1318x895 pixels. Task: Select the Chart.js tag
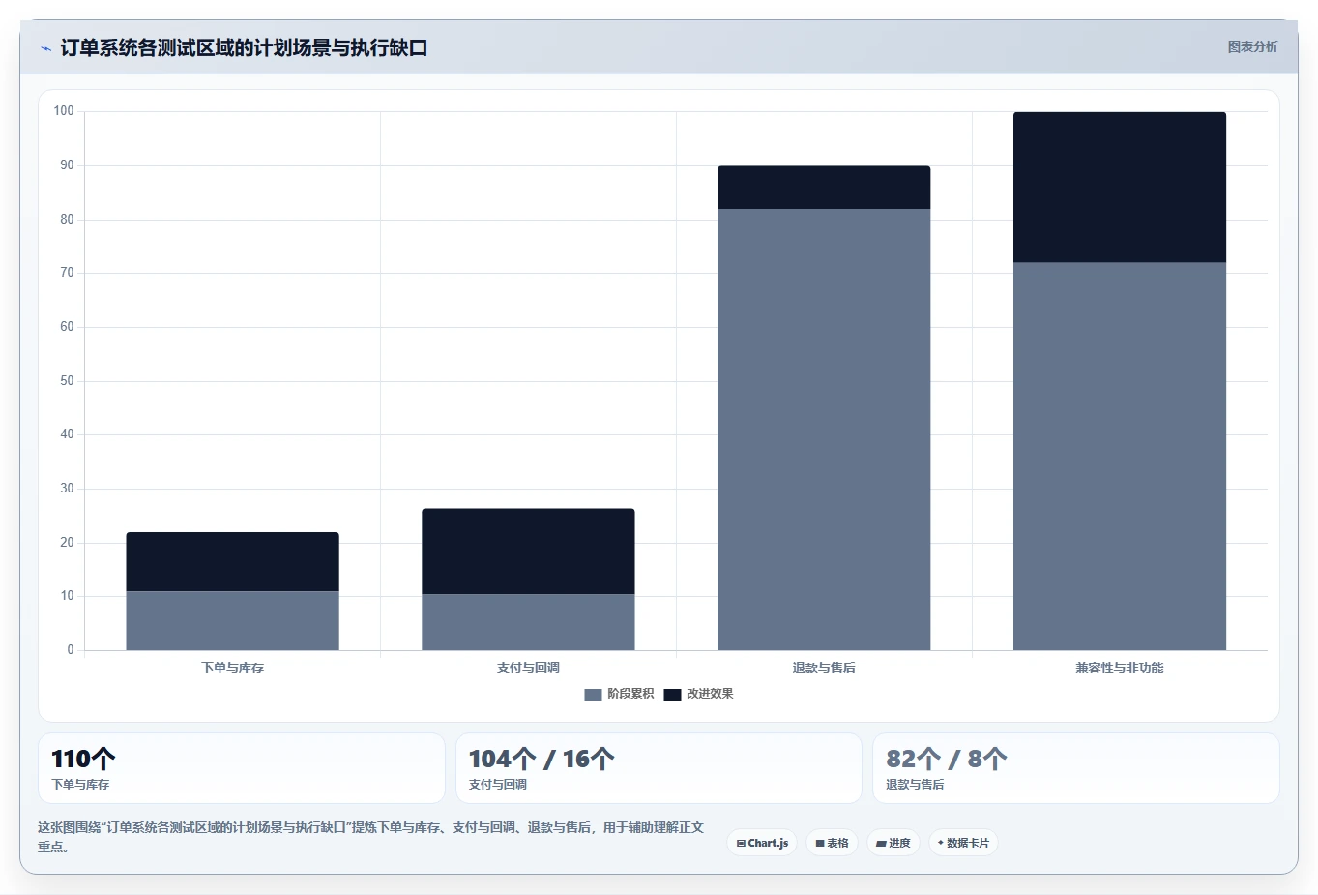click(x=762, y=843)
